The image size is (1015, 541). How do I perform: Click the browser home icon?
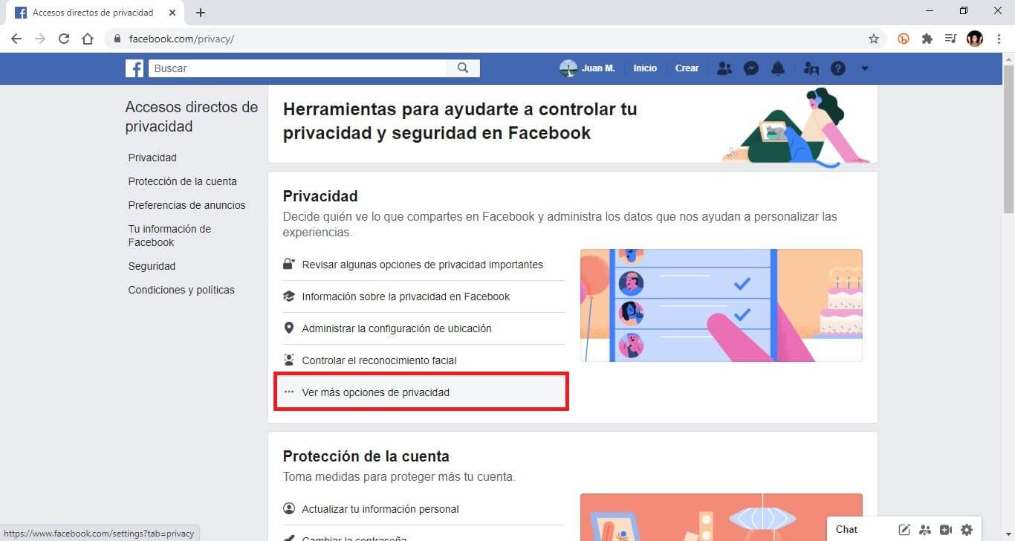coord(88,39)
